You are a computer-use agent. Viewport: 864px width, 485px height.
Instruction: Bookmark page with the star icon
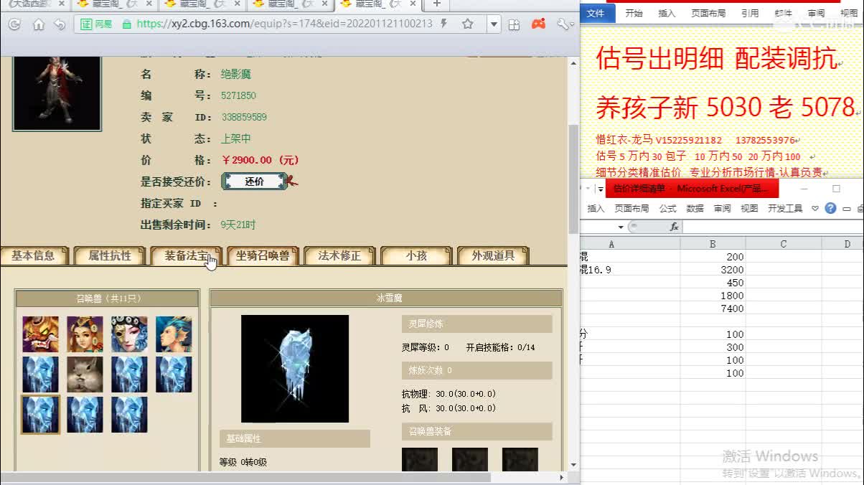click(x=468, y=24)
